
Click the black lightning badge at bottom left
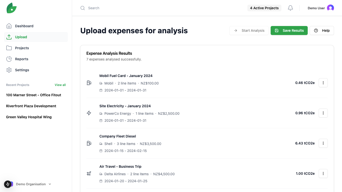[x=8, y=184]
